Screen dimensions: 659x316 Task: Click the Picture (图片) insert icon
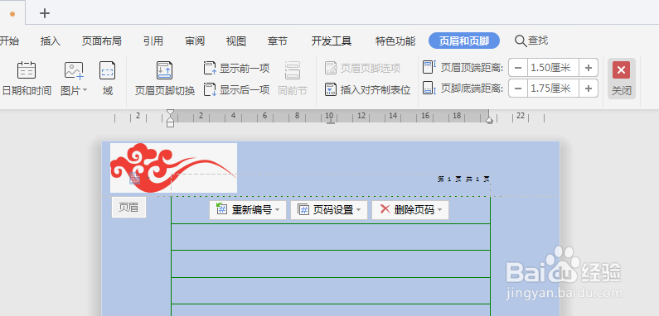[x=74, y=70]
